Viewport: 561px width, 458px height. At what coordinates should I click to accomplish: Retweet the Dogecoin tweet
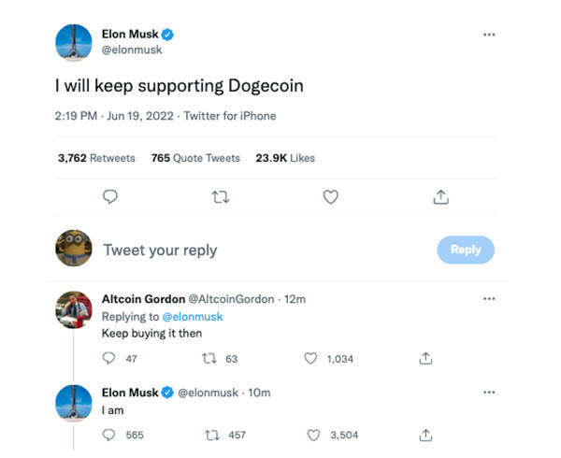pos(220,197)
